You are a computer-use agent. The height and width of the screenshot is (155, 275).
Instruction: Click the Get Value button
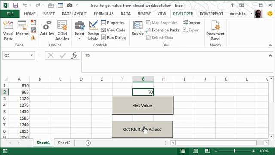pos(143,105)
